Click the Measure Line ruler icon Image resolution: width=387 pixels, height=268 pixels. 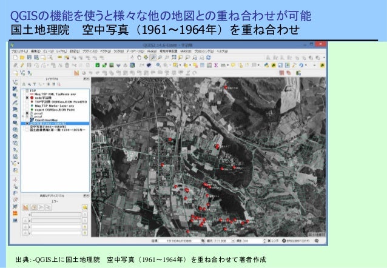click(223, 65)
